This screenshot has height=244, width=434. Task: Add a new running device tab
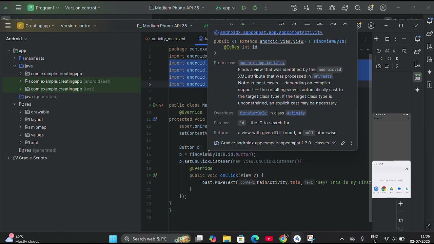376,39
